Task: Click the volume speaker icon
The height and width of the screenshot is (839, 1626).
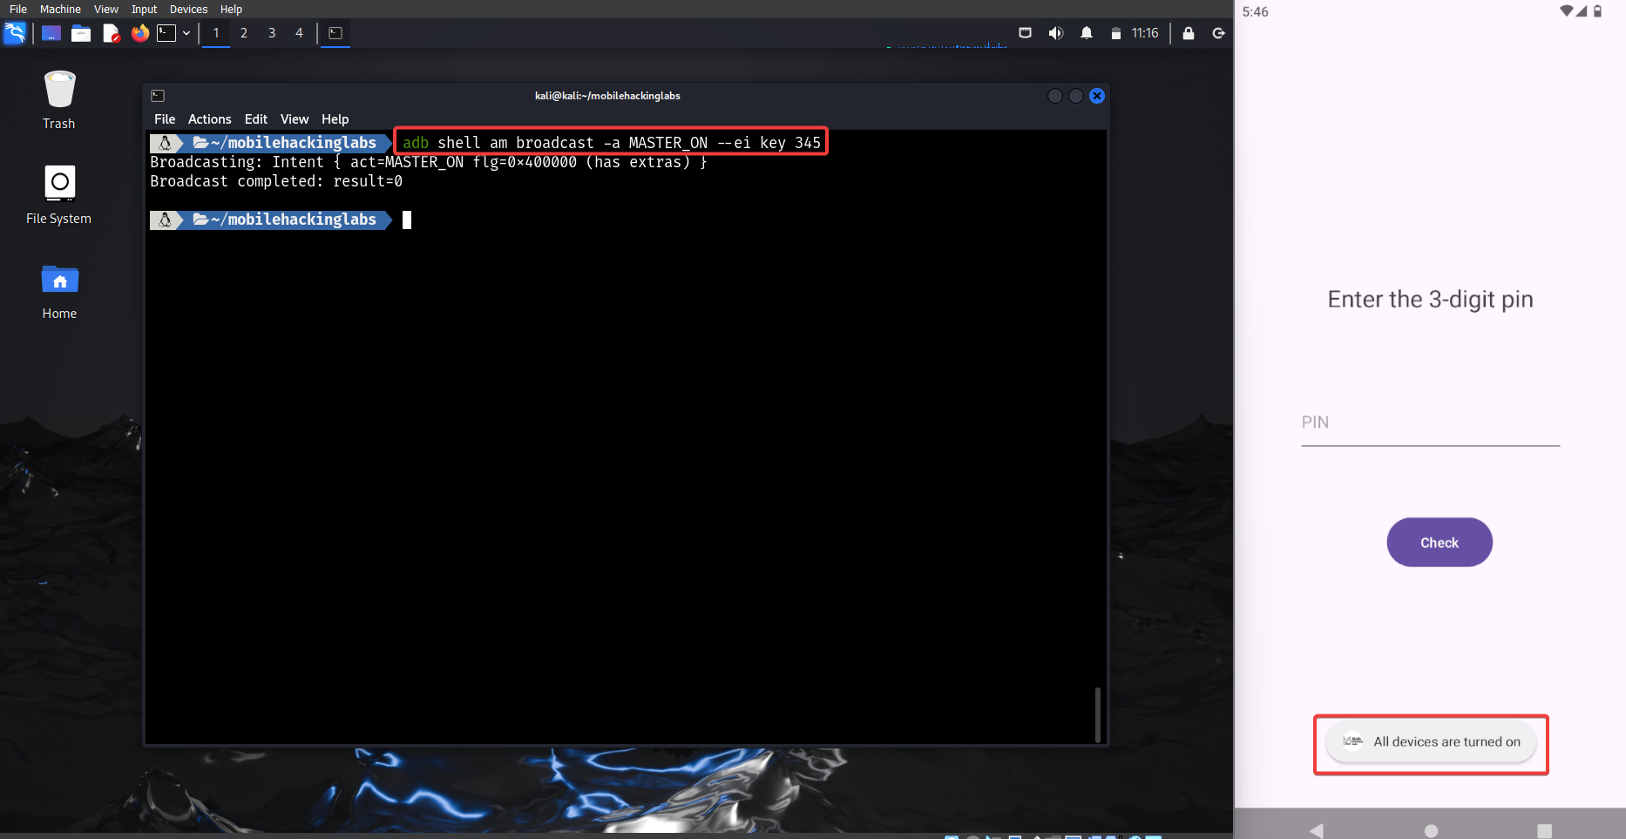Action: tap(1055, 33)
